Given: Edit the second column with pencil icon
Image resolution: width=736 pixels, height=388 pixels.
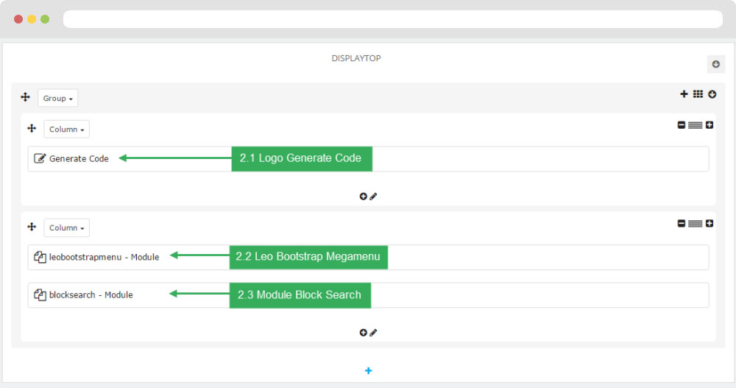Looking at the screenshot, I should pos(373,333).
